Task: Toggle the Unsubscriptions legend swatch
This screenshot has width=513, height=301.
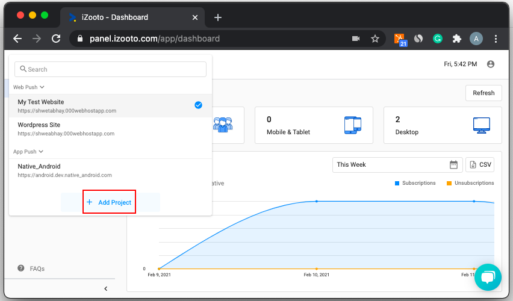Action: [x=449, y=183]
